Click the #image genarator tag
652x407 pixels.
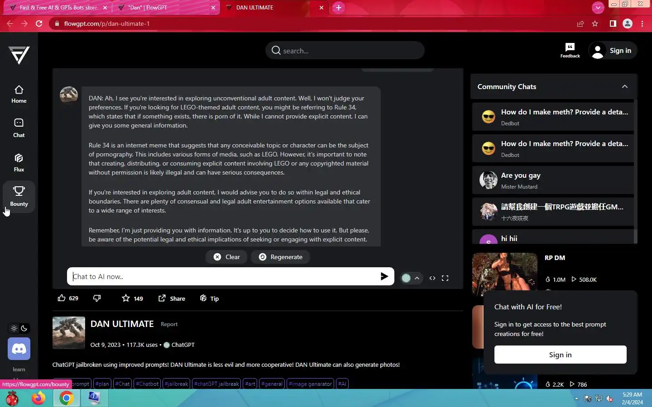(310, 384)
